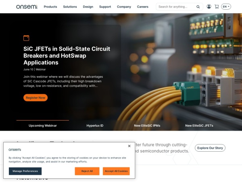Expand the EN language dropdown
This screenshot has height=182, width=242.
tap(226, 6)
